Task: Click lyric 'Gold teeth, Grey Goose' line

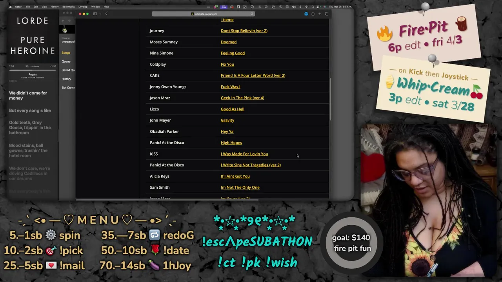Action: (30, 128)
